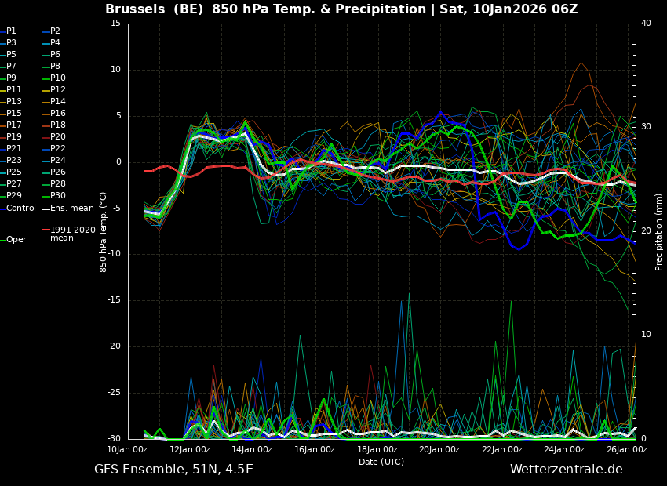Click the Control run legend entry
Viewport: 667px width, 486px height.
pyautogui.click(x=20, y=208)
